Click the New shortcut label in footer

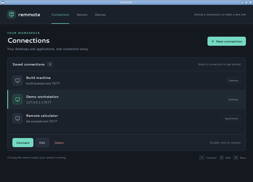click(243, 158)
